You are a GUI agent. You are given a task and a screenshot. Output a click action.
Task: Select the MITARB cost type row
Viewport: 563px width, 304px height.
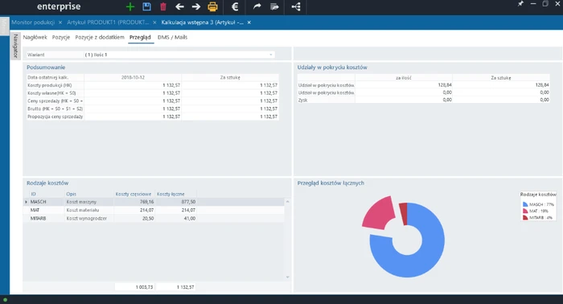click(x=154, y=219)
